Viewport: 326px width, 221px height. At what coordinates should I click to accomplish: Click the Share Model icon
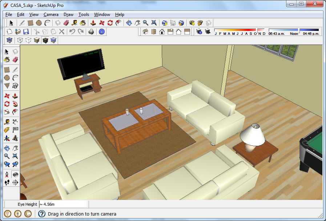(200, 23)
